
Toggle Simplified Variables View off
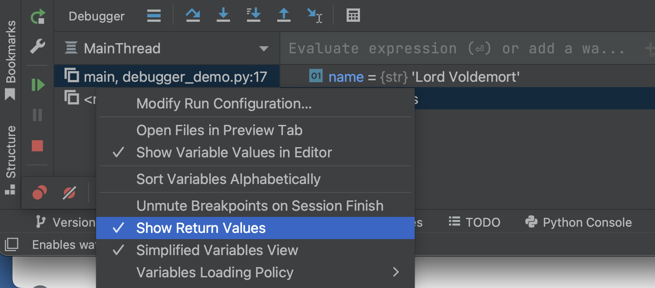[217, 250]
